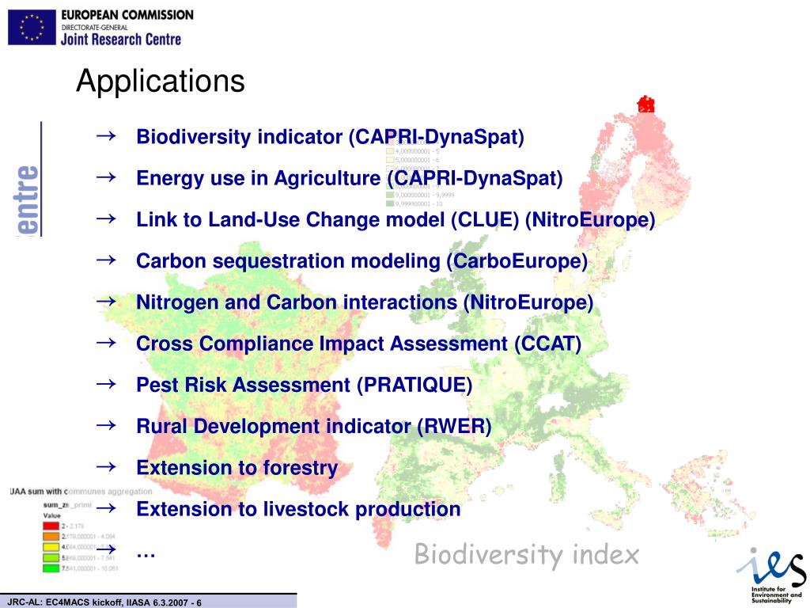Viewport: 810px width, 608px height.
Task: Click 'Energy use in Agriculture (CAPRI-DynaSpat)' line
Action: pyautogui.click(x=349, y=178)
